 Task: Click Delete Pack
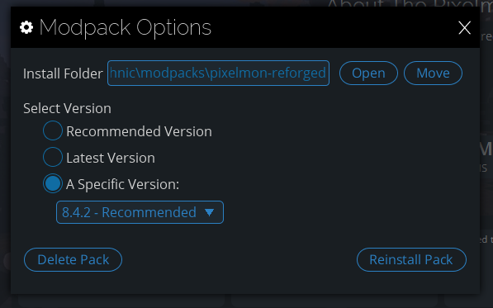pos(73,259)
